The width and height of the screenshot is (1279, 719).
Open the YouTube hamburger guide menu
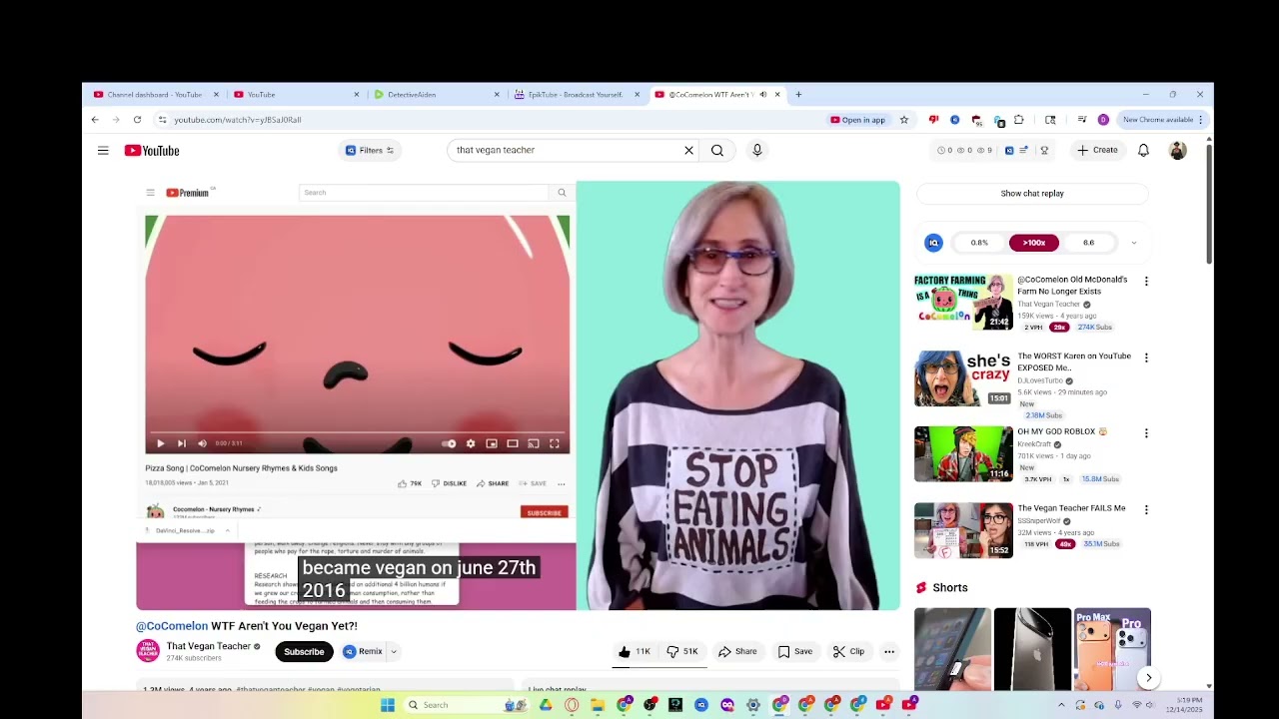(103, 150)
